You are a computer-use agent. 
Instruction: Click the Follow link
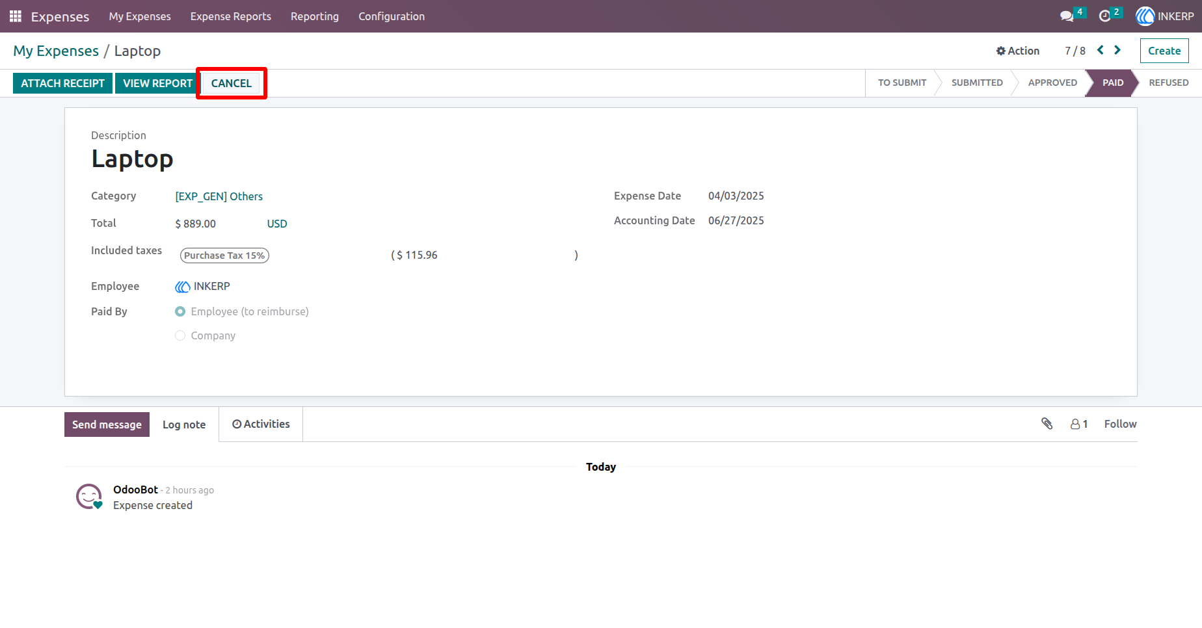pos(1120,424)
